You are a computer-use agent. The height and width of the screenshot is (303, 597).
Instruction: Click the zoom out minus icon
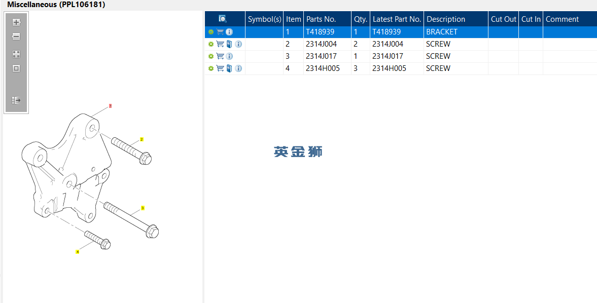coord(16,36)
